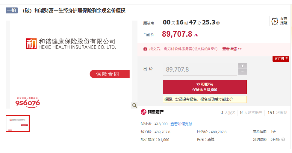
Task: Open the 查看如何支付 payment link
Action: point(181,124)
